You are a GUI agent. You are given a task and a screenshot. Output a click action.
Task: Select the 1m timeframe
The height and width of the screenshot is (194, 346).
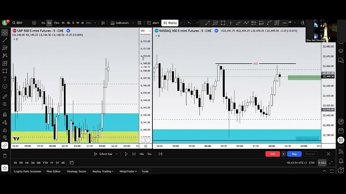(x=43, y=23)
